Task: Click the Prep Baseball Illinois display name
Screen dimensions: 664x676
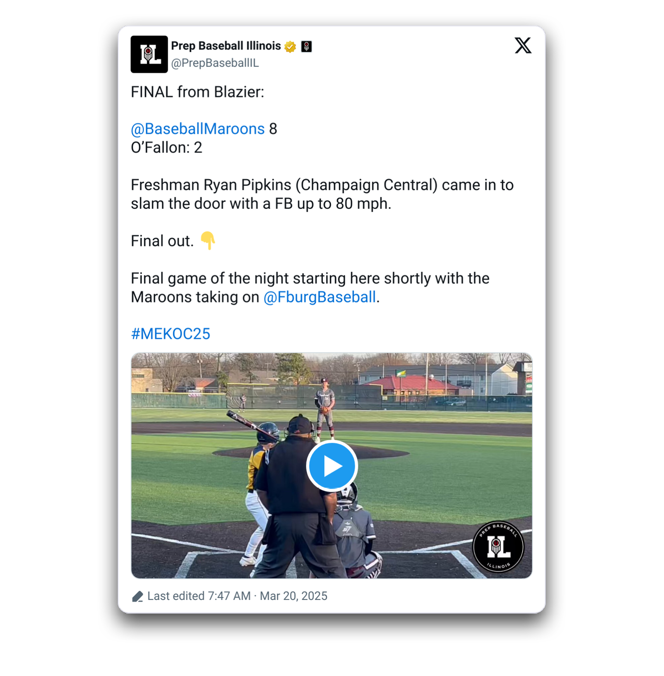Action: 226,46
